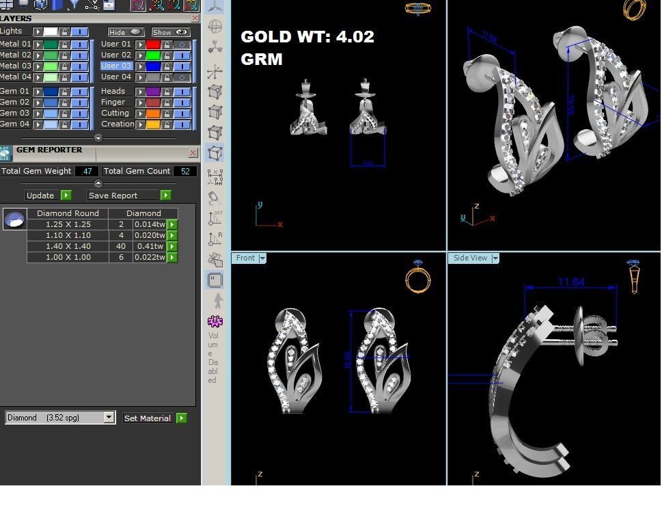This screenshot has height=510, width=662.
Task: Toggle visibility of Gem 01 layer
Action: point(79,92)
